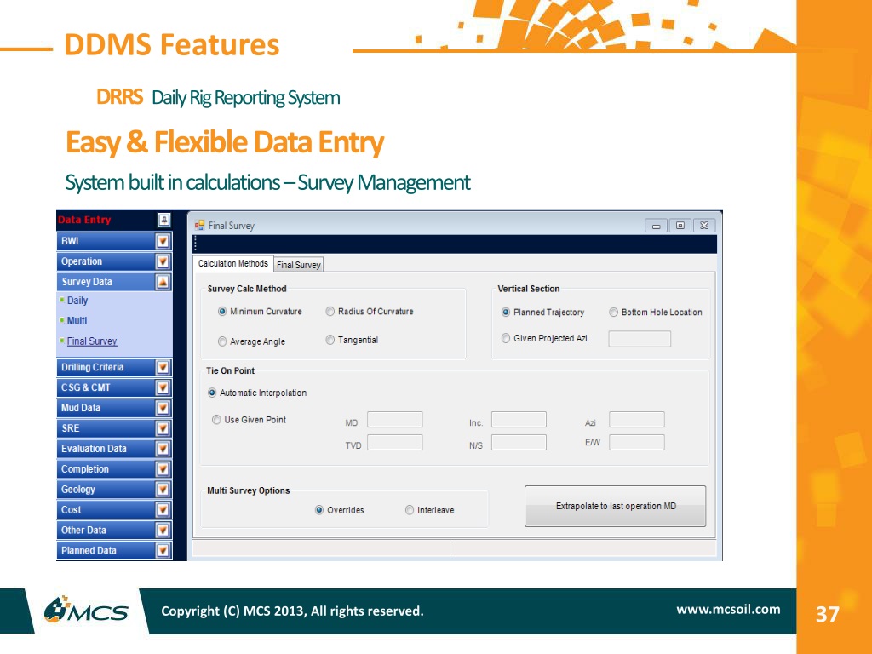Open the Multi survey item

click(x=77, y=321)
